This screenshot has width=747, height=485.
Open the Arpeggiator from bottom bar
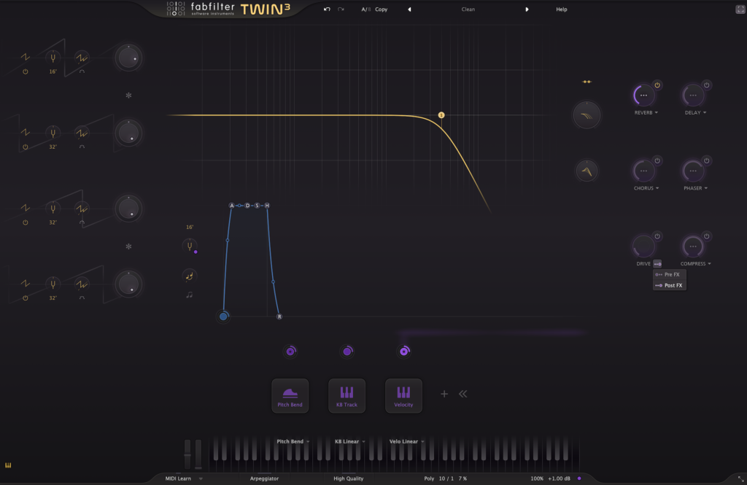point(264,478)
